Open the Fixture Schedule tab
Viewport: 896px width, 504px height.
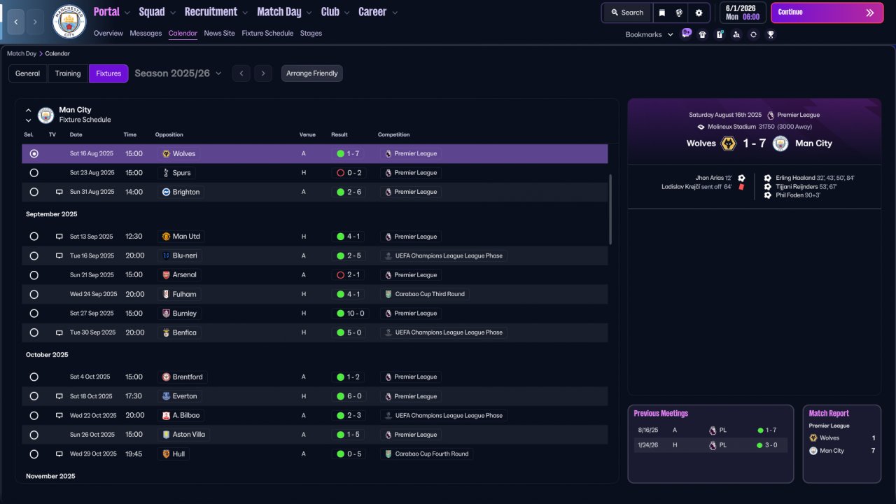[x=267, y=33]
